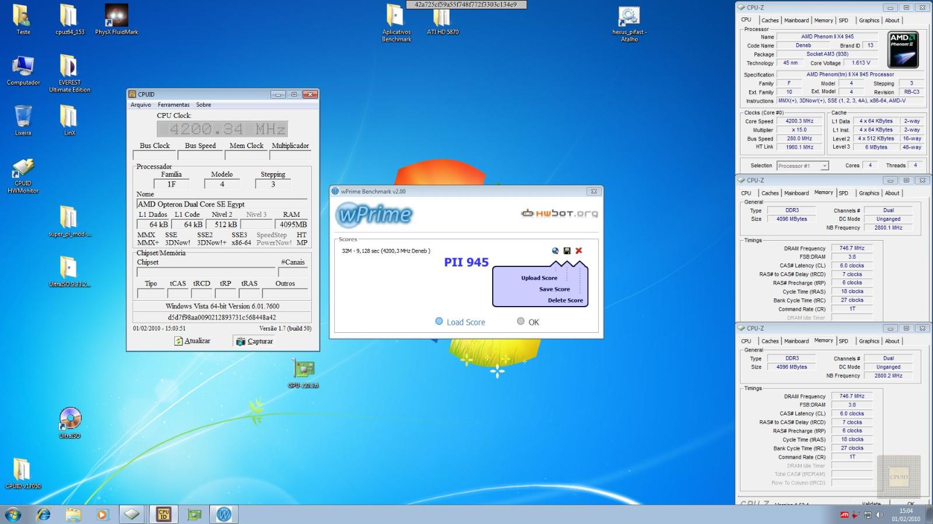The width and height of the screenshot is (933, 524).
Task: Switch to wPrime in the taskbar
Action: pos(224,514)
